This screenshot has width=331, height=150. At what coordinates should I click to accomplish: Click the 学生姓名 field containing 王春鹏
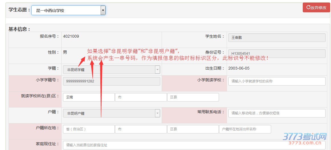(x=277, y=38)
